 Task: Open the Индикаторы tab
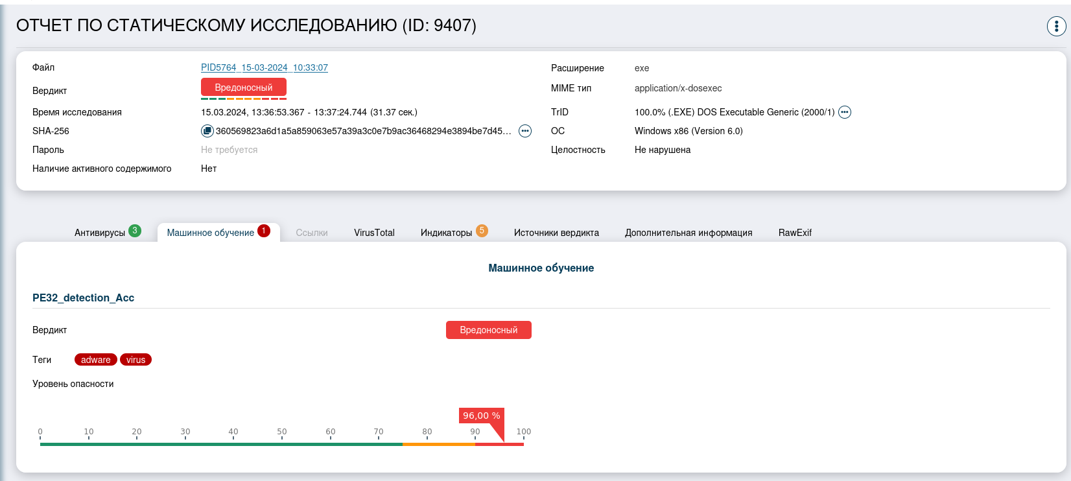(446, 233)
